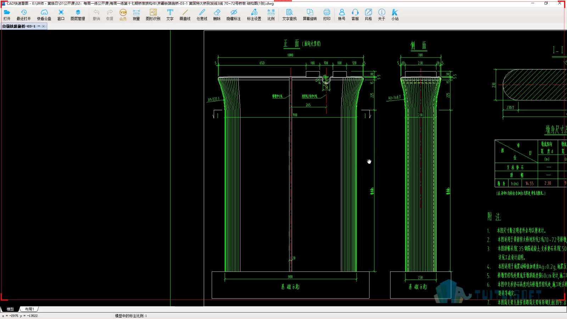Click the coordinates readout in status bar
Screen dimensions: 567x319
(x=20, y=316)
